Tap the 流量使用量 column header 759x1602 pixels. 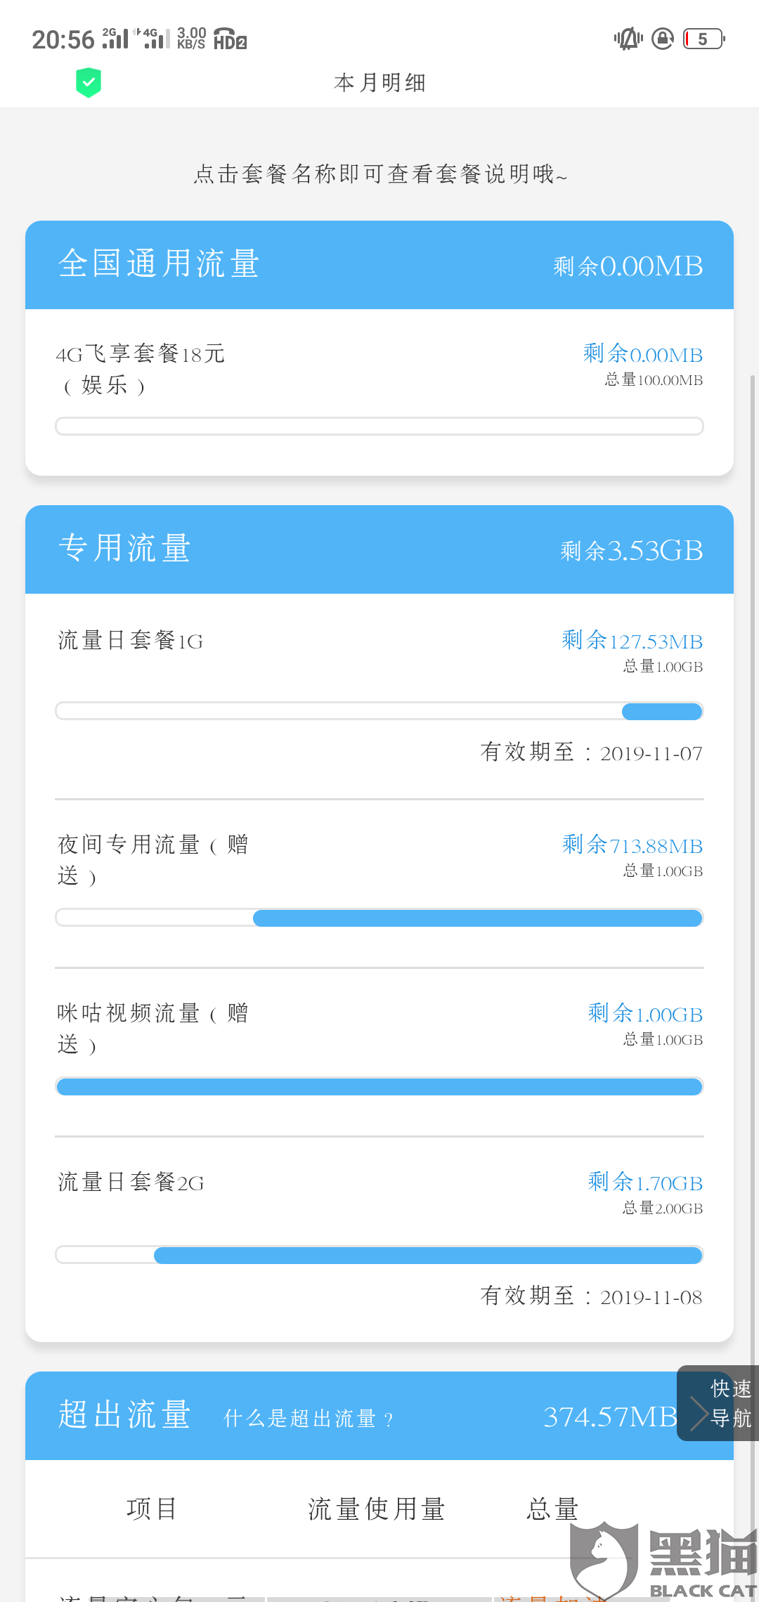click(377, 1509)
